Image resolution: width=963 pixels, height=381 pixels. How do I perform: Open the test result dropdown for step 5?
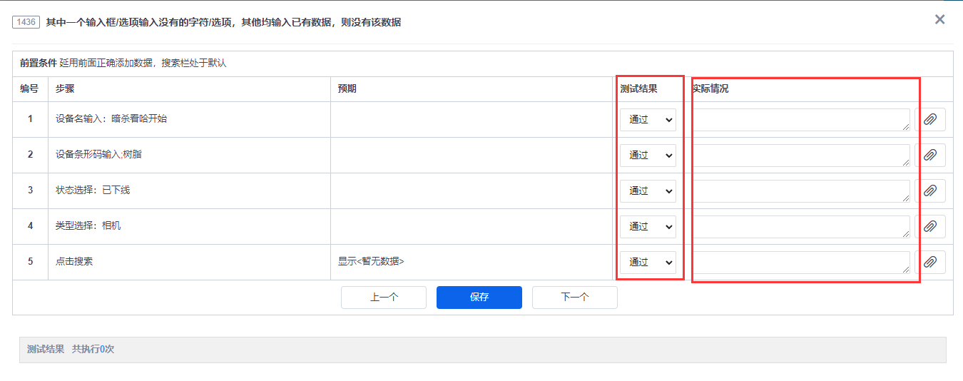[x=648, y=263]
